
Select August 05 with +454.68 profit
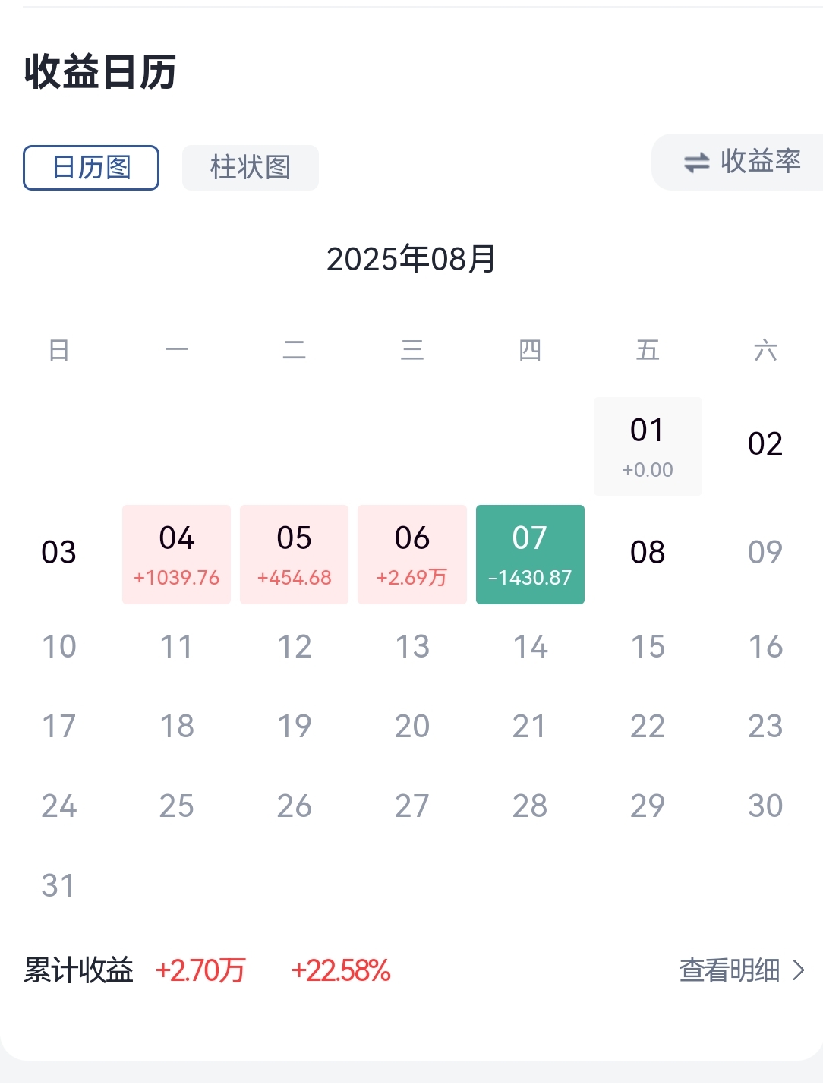click(x=294, y=555)
